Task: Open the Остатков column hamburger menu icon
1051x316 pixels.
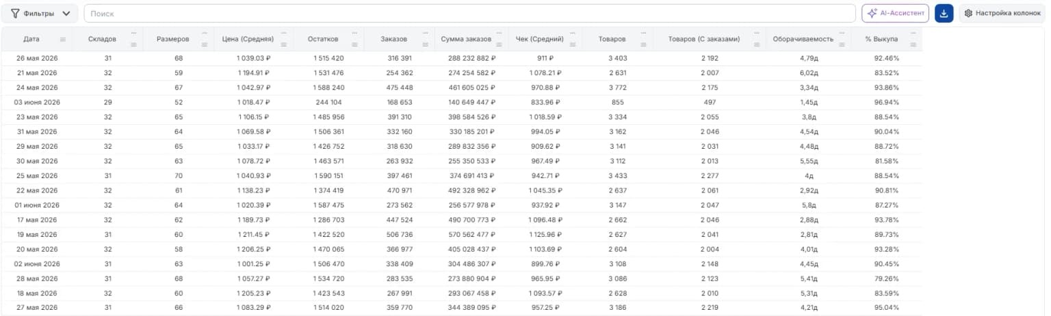Action: (355, 45)
